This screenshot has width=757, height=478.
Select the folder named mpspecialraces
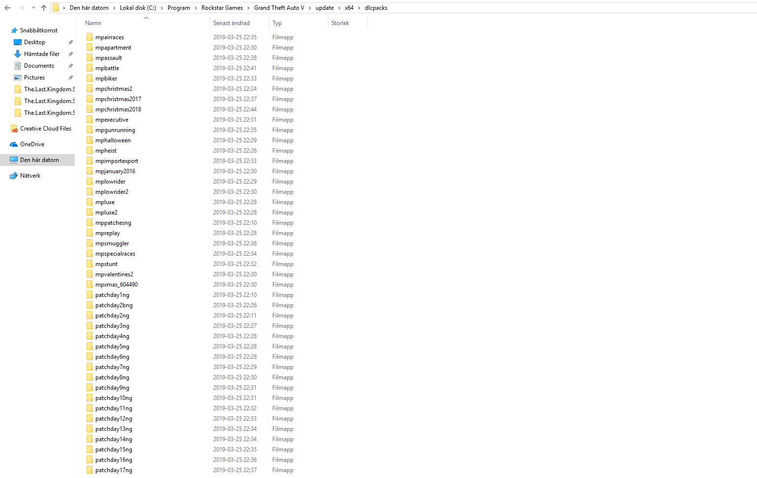pyautogui.click(x=115, y=254)
